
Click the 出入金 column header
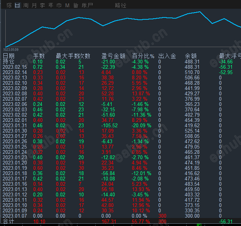167,56
